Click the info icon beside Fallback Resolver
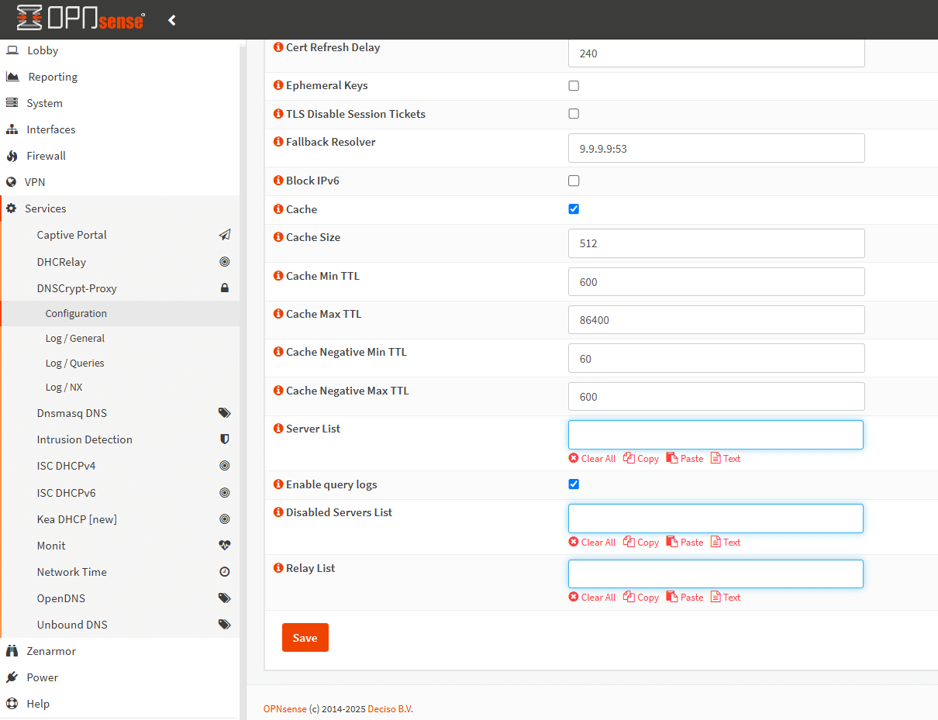938x720 pixels. tap(278, 142)
